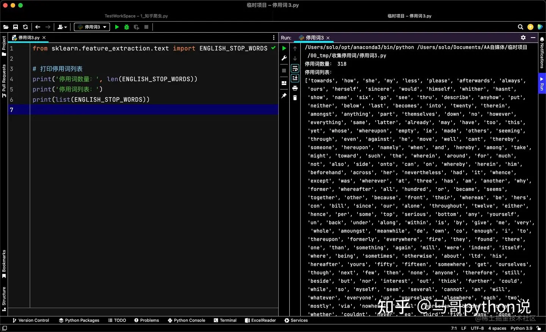The image size is (546, 332).
Task: Run with coverage icon in toolbar
Action: (136, 27)
